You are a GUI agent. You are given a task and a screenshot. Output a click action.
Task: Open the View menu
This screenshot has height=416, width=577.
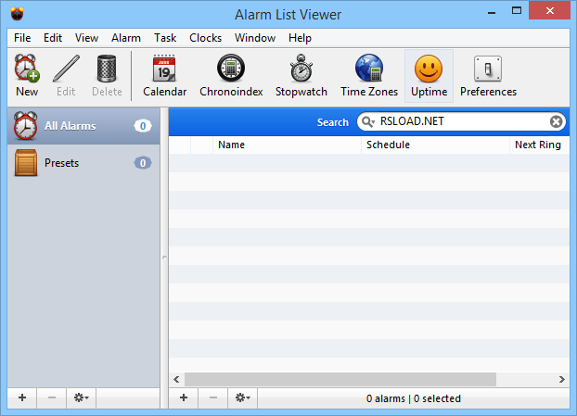tap(86, 38)
